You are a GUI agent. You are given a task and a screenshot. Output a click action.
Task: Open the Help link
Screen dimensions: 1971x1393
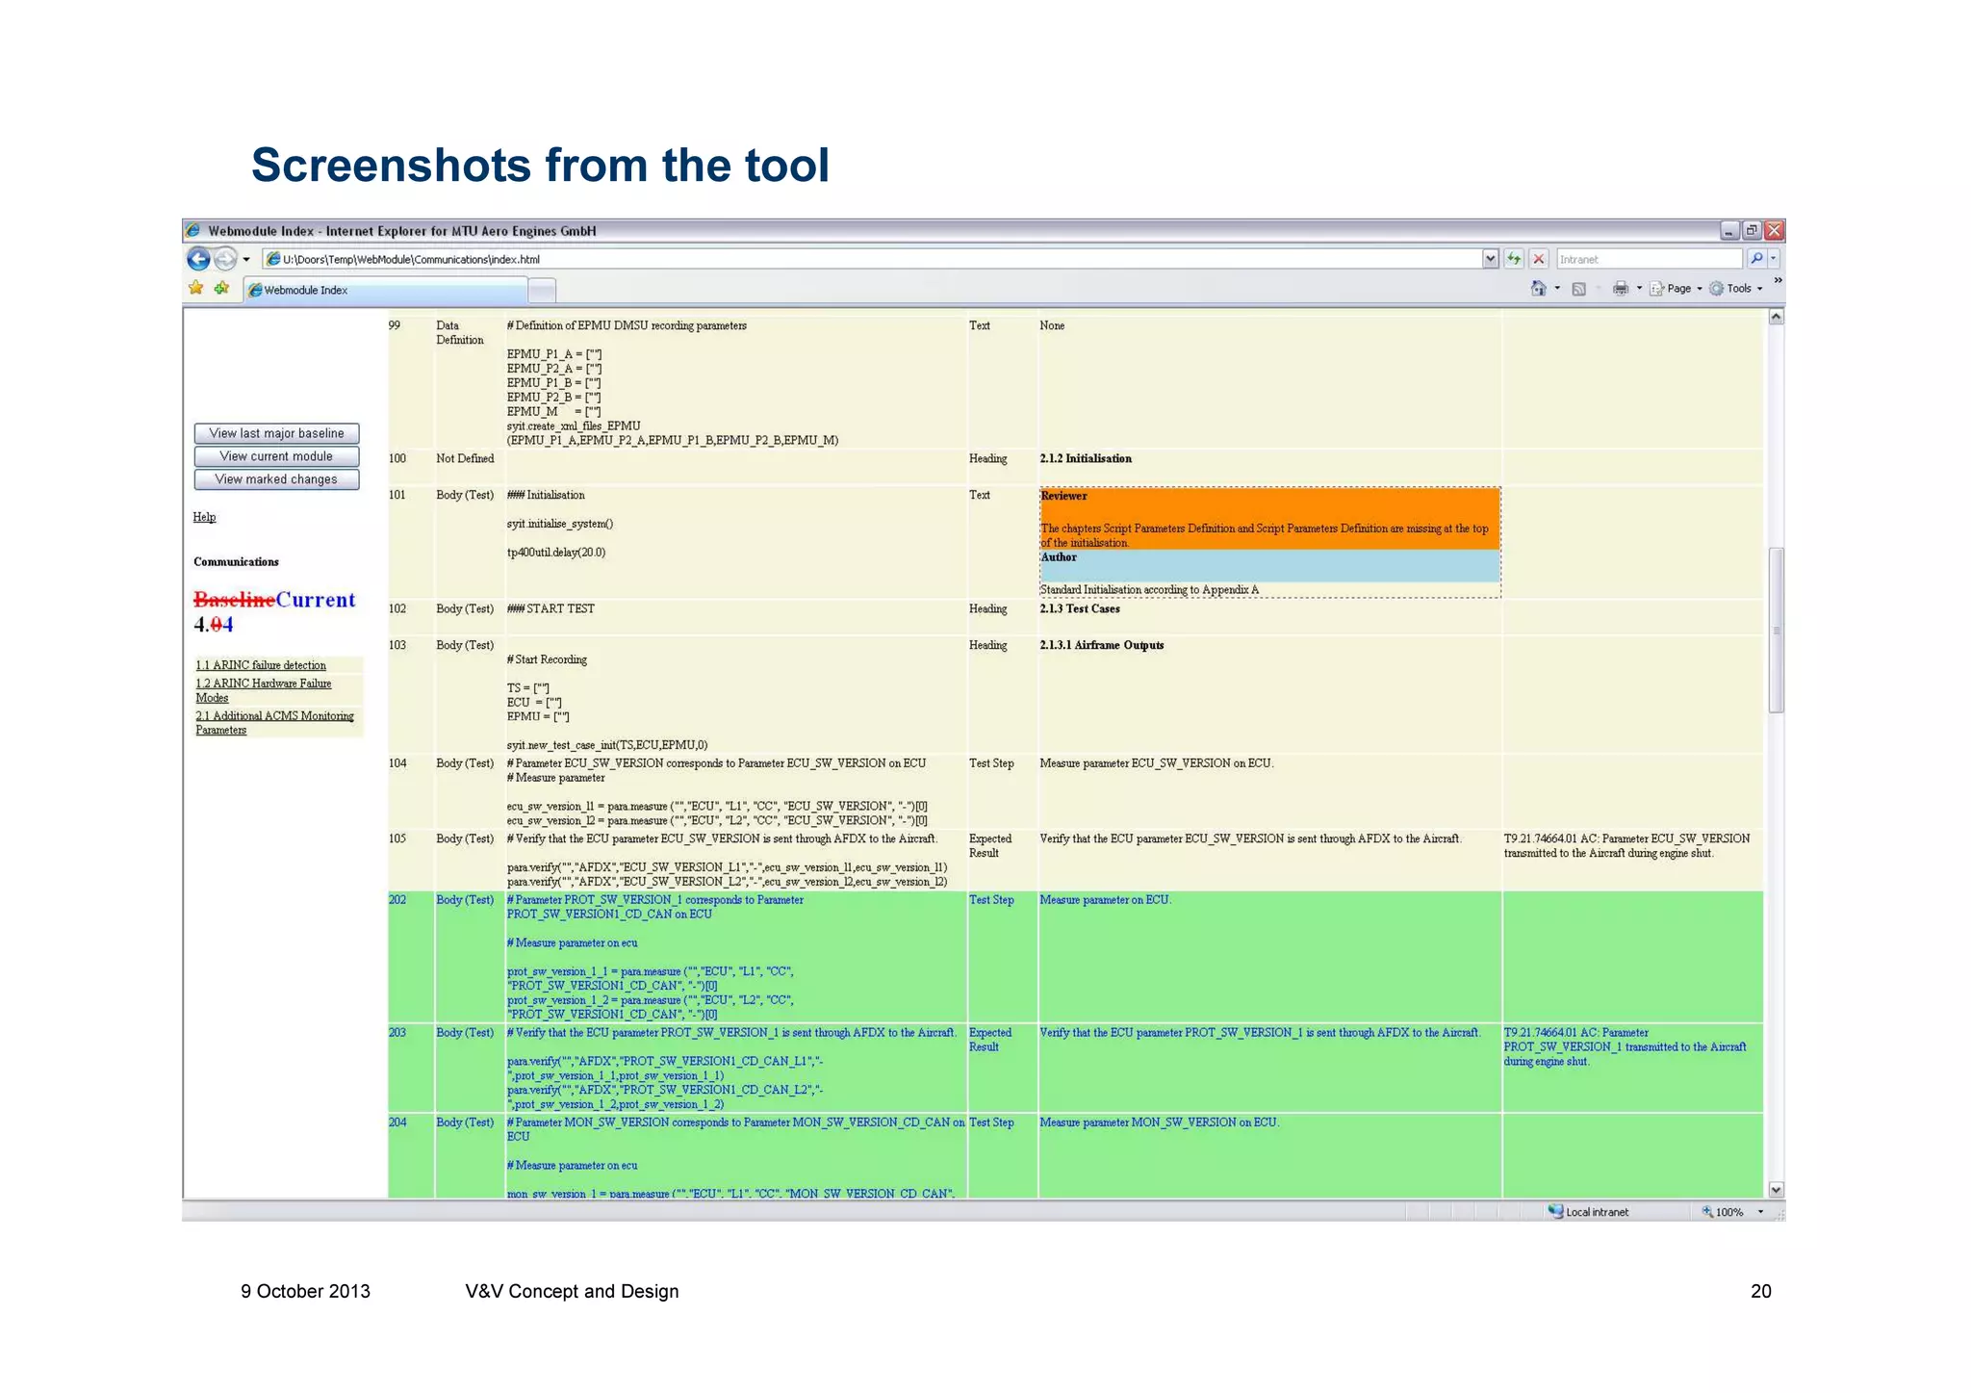pos(204,517)
